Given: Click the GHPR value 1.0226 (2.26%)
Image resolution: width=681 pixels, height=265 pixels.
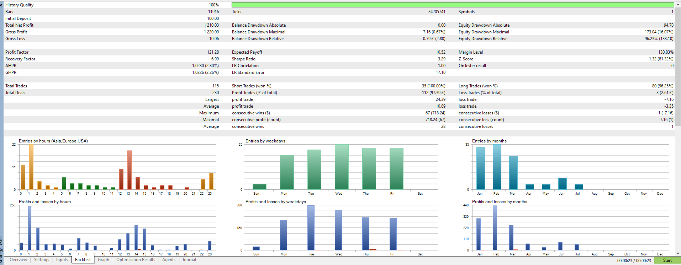Looking at the screenshot, I should coord(205,72).
